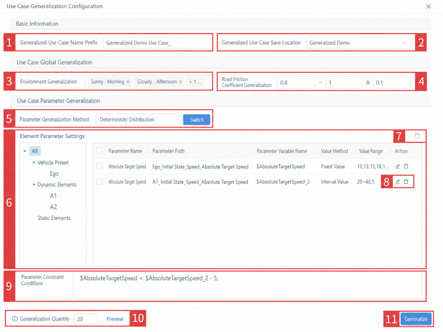
Task: Select Static Elements in the tree
Action: coord(54,218)
